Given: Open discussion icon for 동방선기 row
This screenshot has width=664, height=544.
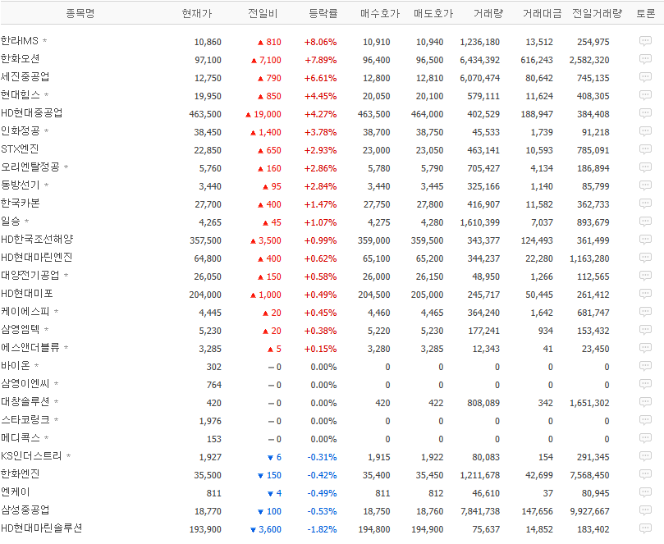Looking at the screenshot, I should (x=645, y=185).
